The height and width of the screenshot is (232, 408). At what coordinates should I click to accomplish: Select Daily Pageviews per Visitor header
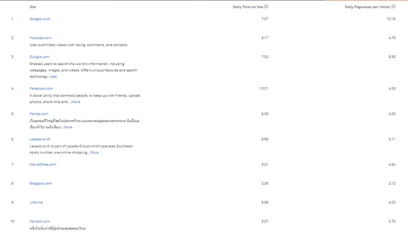tap(367, 7)
